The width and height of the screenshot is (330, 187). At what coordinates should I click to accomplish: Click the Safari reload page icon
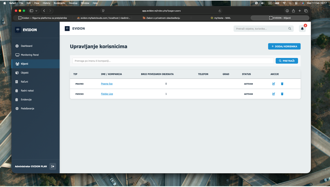tap(219, 11)
